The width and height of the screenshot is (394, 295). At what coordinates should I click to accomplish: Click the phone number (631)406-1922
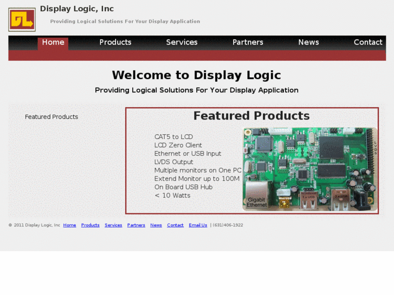[228, 225]
